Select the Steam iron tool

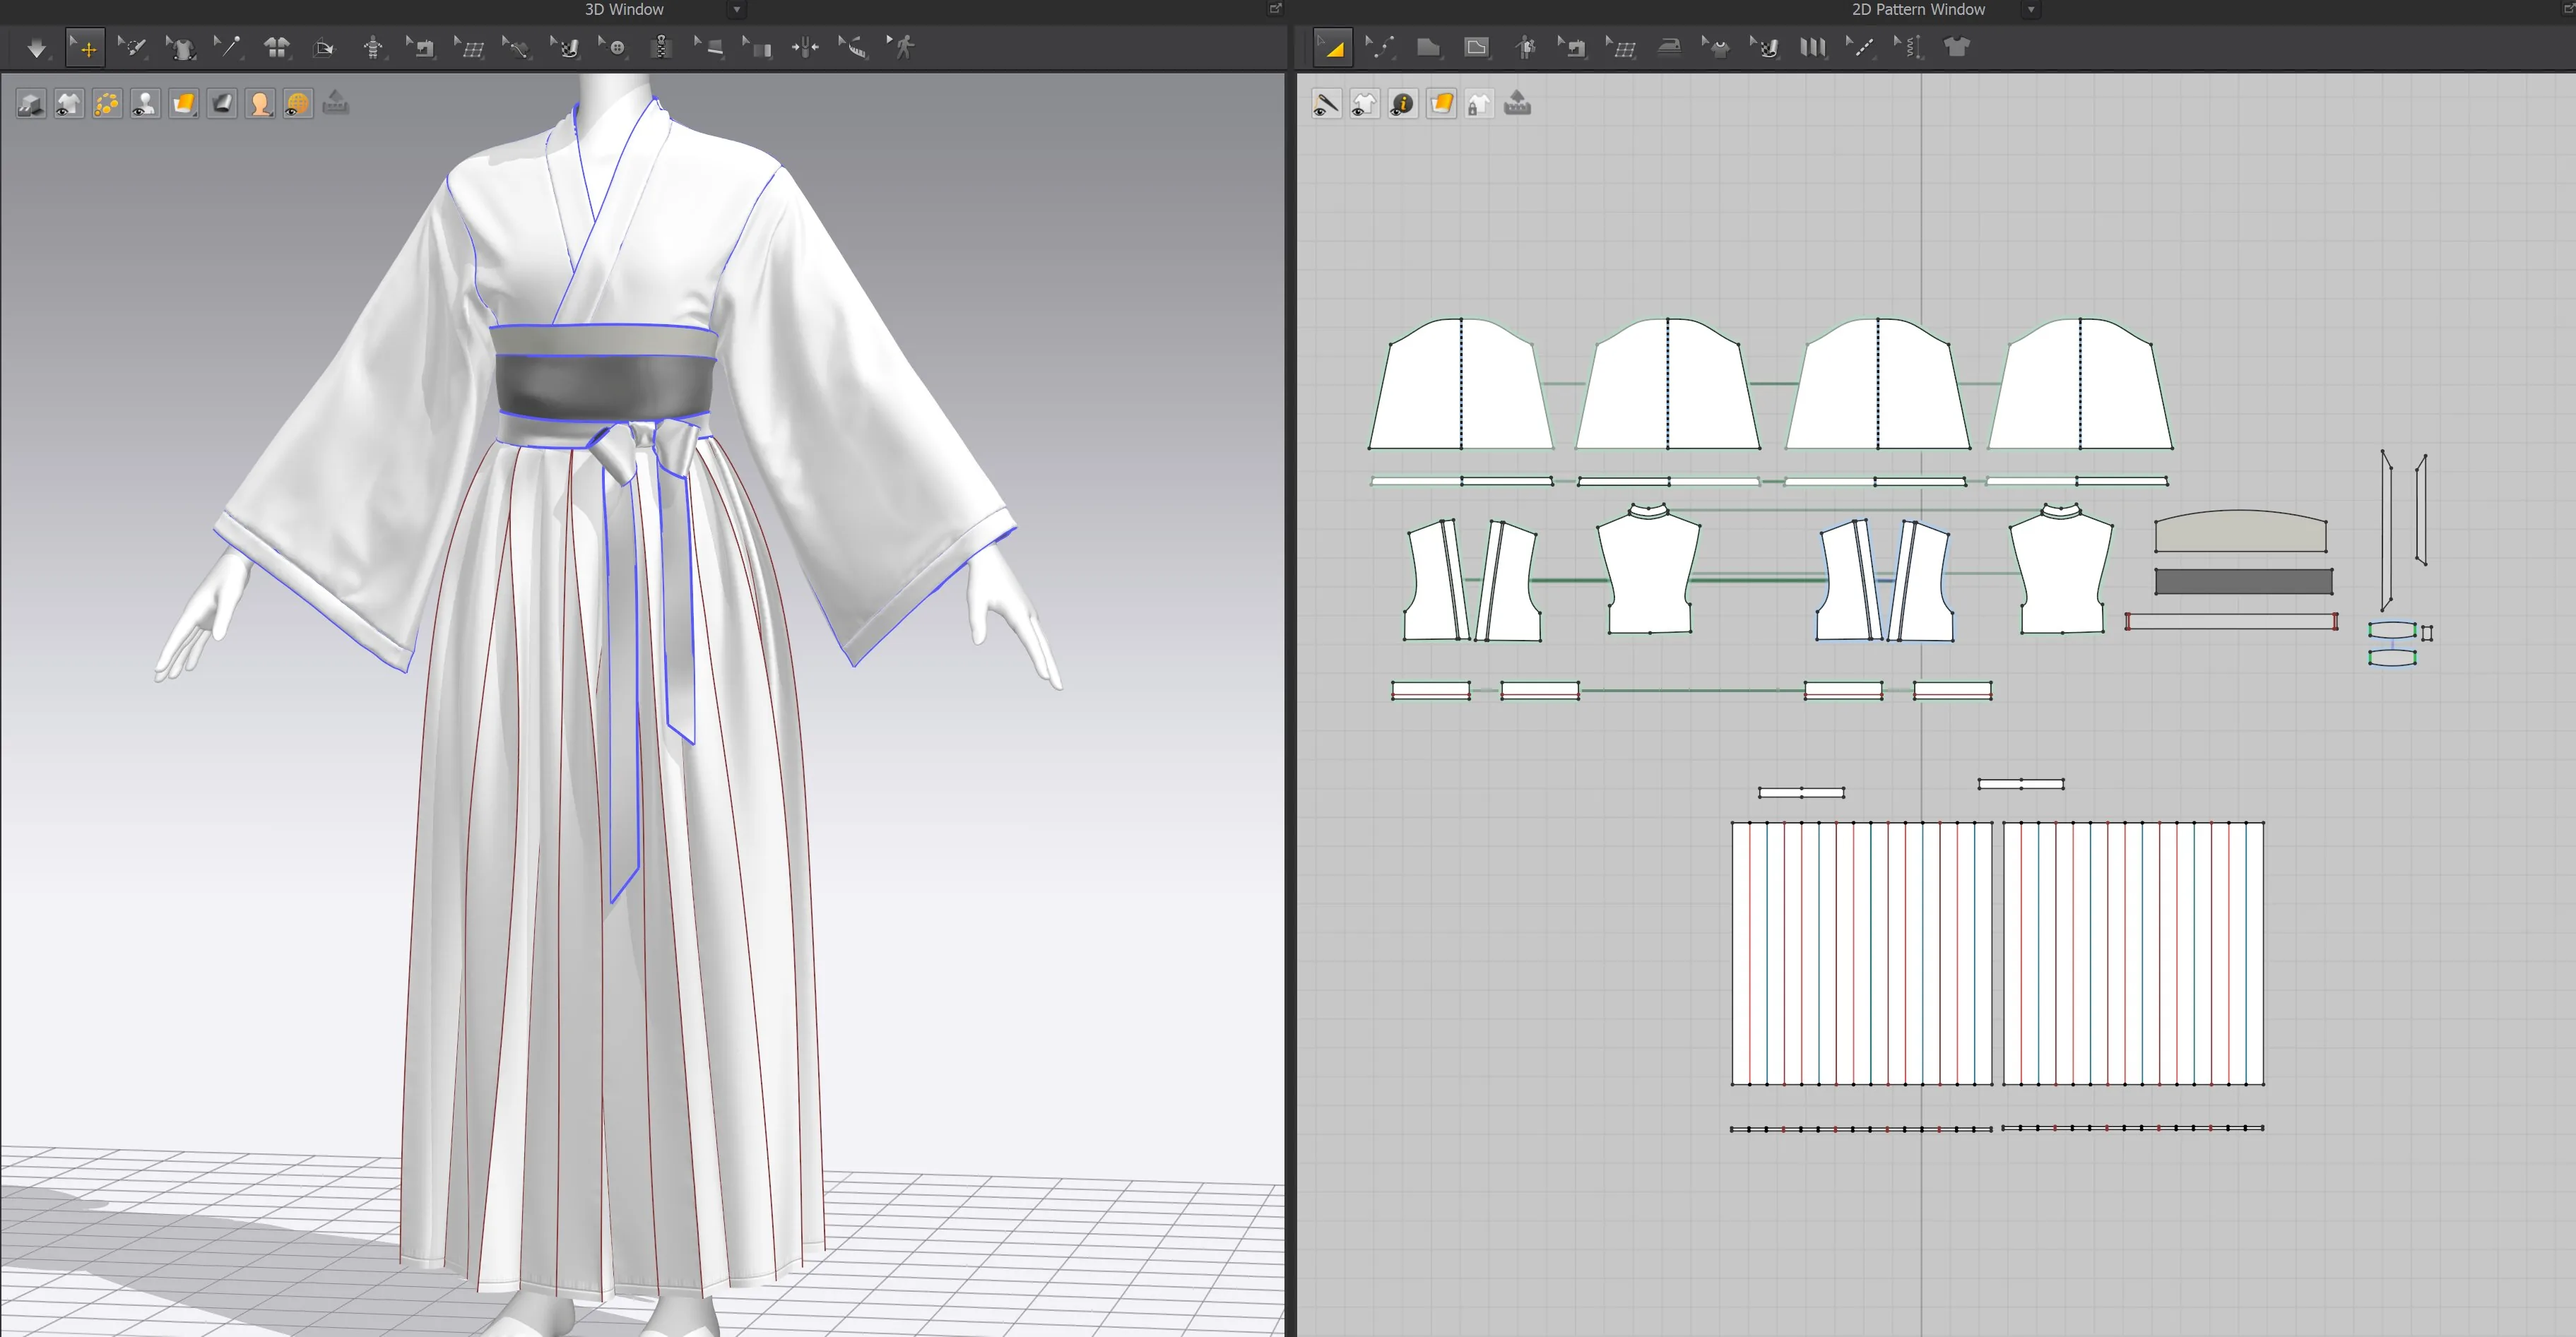1669,47
